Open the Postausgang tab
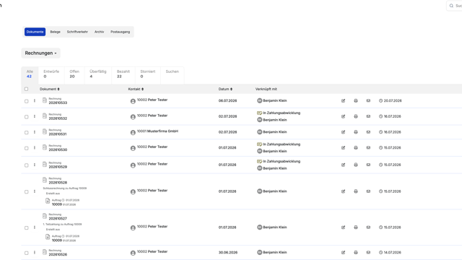This screenshot has width=462, height=260. [x=121, y=32]
